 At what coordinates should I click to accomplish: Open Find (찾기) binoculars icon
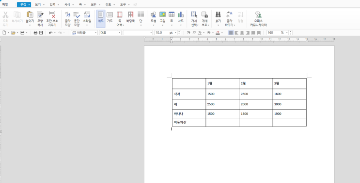coord(218,14)
